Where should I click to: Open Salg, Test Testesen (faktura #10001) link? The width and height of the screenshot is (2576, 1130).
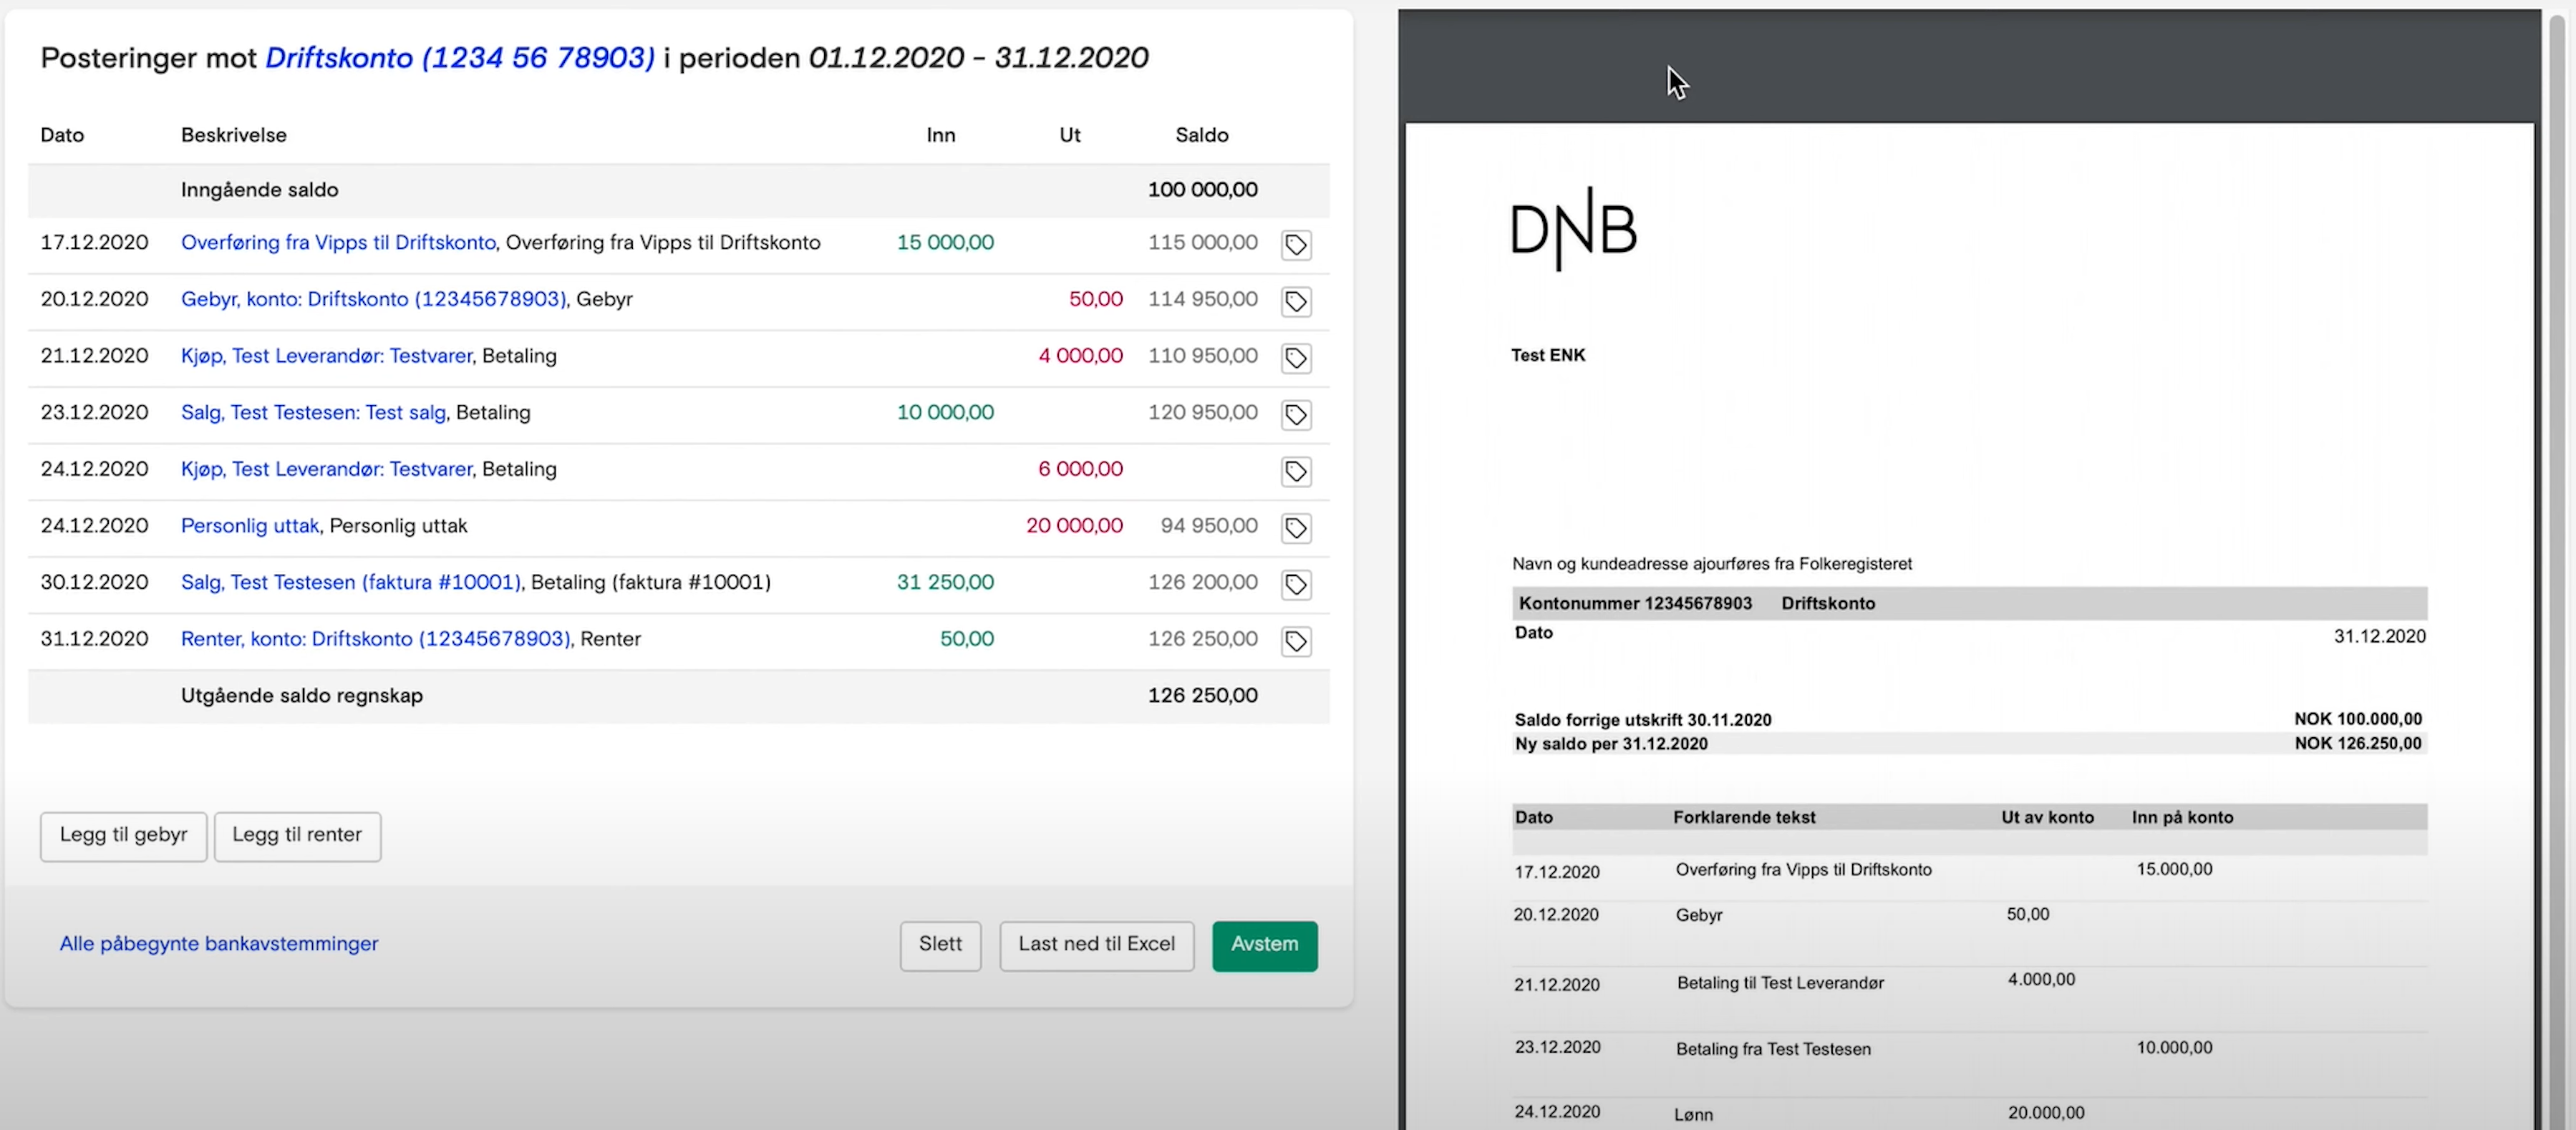pos(351,582)
